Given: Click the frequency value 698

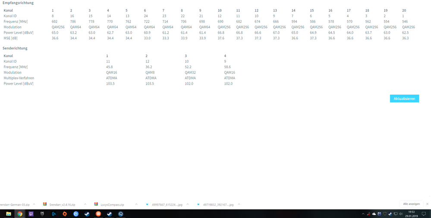Looking at the screenshot, I should pos(202,22).
